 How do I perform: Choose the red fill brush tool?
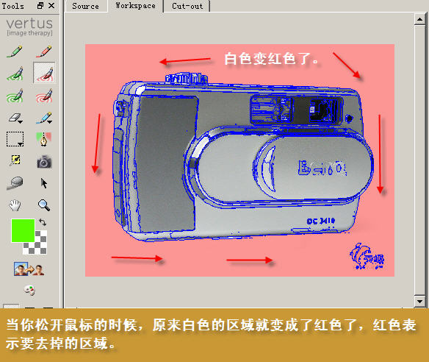pos(44,73)
